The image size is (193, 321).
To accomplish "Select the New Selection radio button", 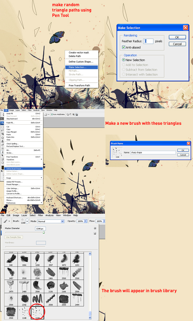I will (x=123, y=60).
